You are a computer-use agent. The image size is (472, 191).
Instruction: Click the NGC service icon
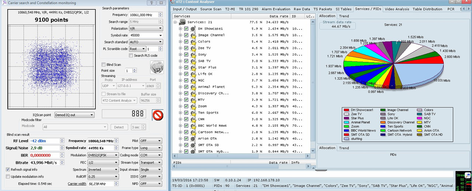(193, 80)
